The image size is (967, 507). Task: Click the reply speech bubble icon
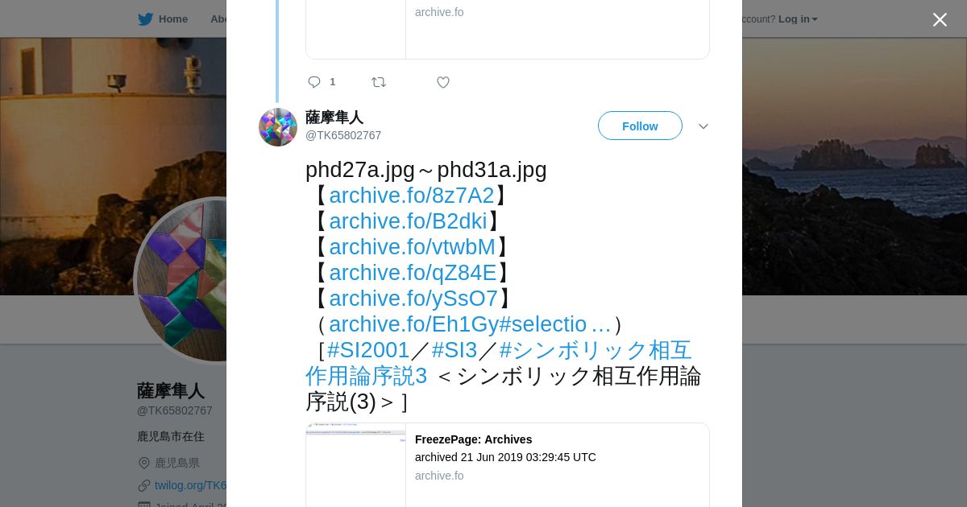coord(314,82)
